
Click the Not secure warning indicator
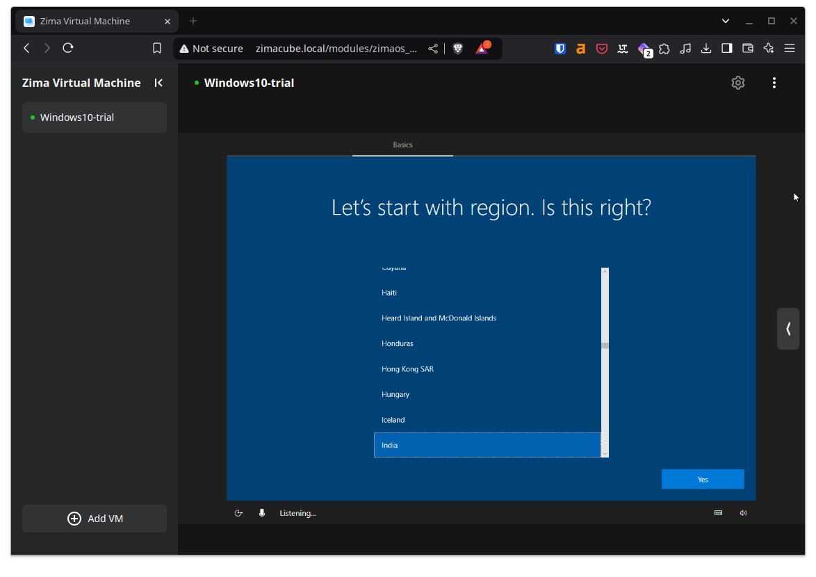[x=211, y=49]
